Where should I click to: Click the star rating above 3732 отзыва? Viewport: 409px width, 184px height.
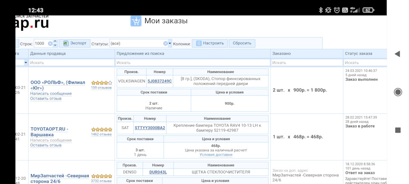click(102, 176)
